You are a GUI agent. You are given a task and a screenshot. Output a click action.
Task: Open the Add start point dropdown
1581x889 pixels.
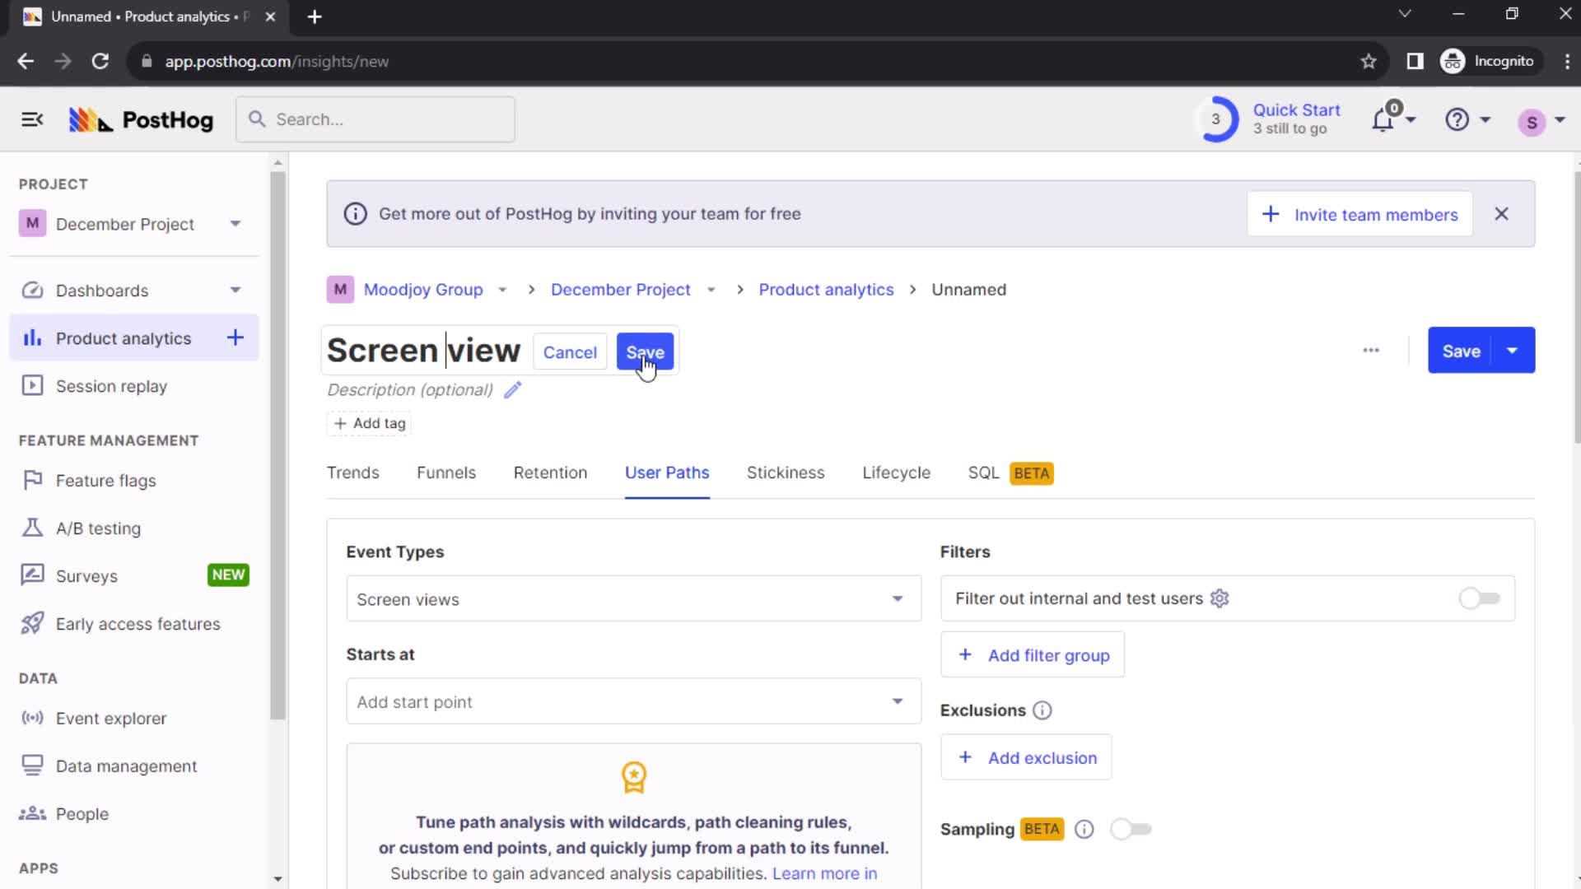633,701
